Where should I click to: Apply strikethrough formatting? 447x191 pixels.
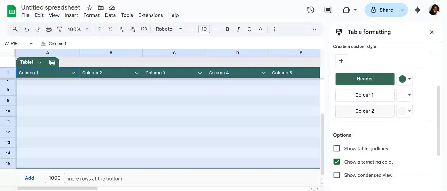(249, 29)
